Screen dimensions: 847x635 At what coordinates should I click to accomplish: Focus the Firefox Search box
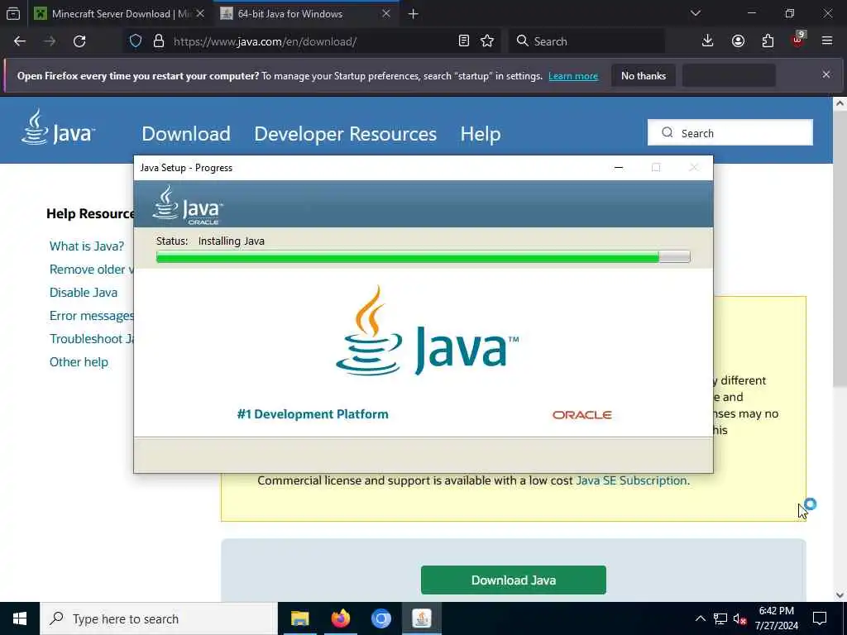[x=586, y=41]
